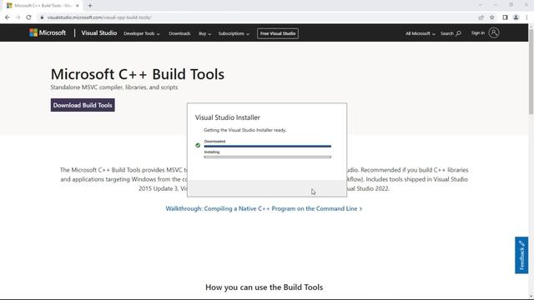Click the green downloaded checkmark icon

pos(198,145)
